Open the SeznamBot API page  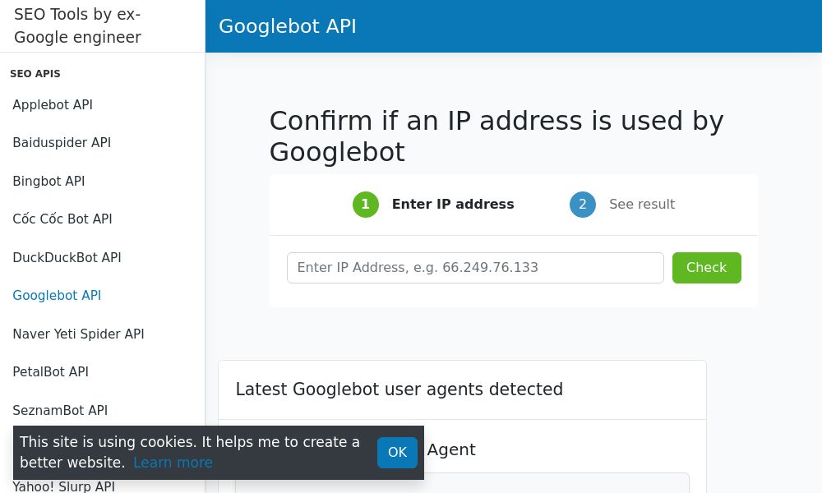point(60,410)
